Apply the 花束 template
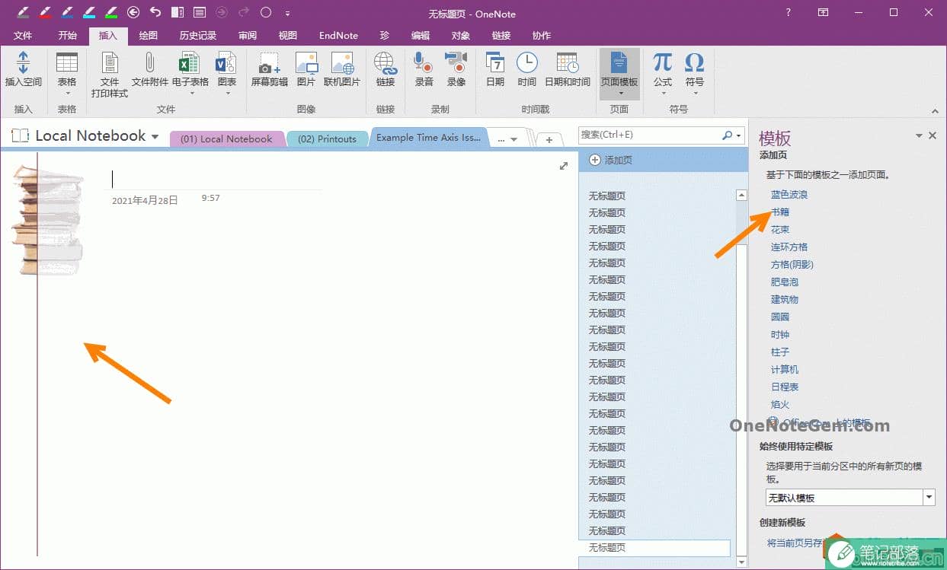 click(x=780, y=229)
